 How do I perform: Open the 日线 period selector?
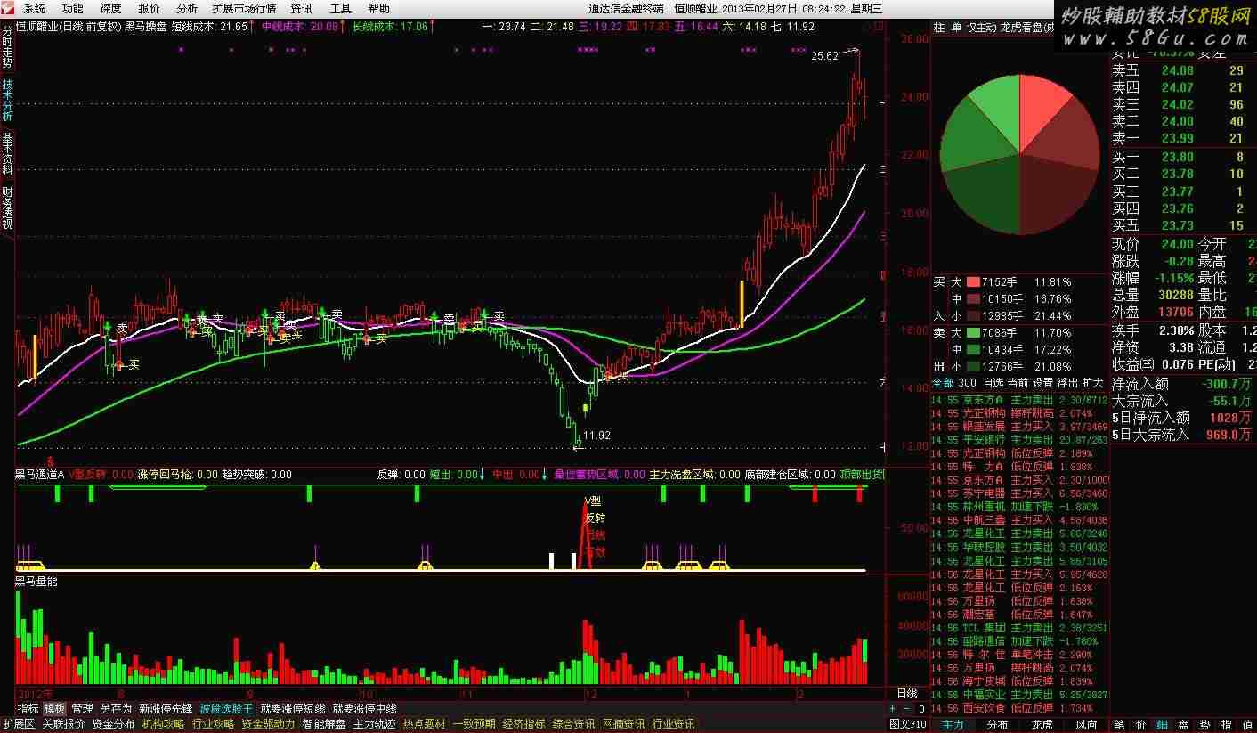(x=906, y=693)
